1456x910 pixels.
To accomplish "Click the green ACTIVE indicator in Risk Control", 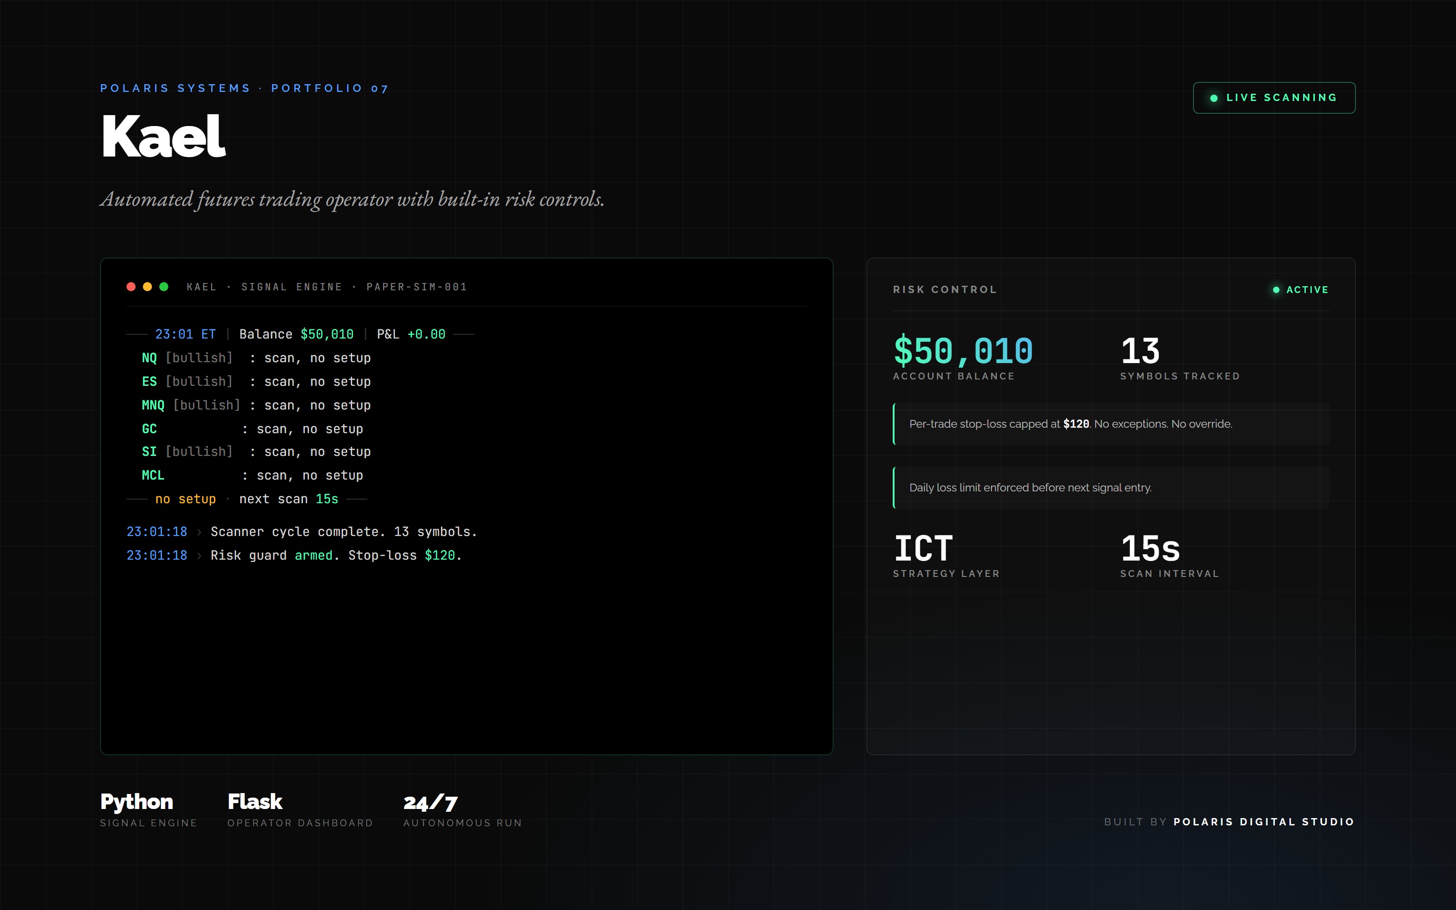I will pyautogui.click(x=1300, y=289).
